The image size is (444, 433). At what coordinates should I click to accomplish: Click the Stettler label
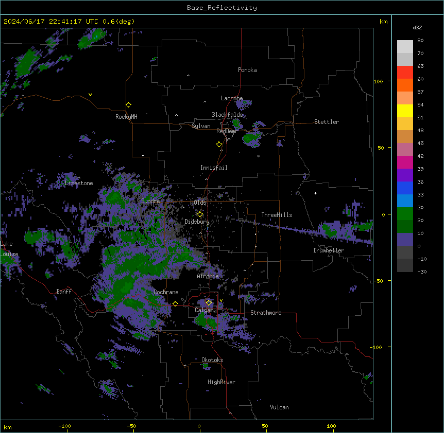327,122
